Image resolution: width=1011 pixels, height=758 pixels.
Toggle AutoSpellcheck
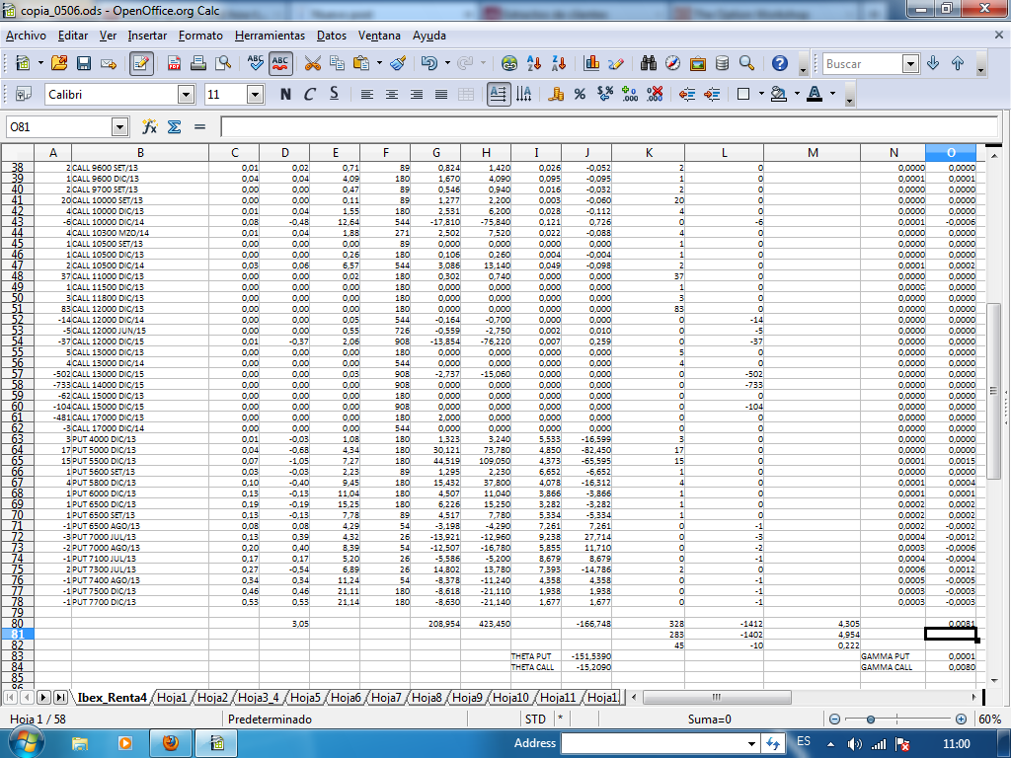pos(279,63)
